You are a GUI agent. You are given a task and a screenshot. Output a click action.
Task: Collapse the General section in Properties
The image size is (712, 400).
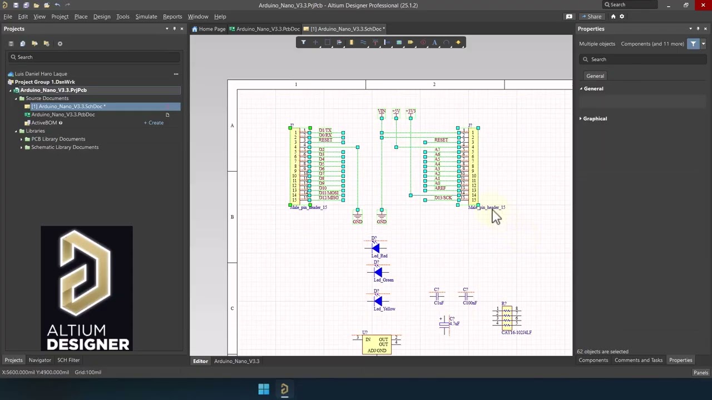[581, 88]
